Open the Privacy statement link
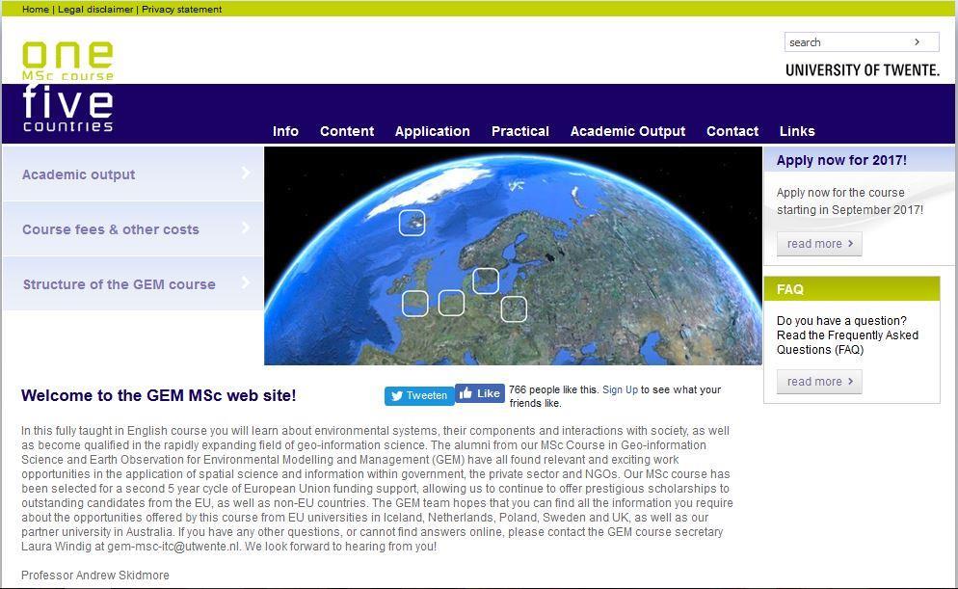 click(x=181, y=10)
